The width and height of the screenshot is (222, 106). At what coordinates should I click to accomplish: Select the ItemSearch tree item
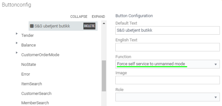32,84
